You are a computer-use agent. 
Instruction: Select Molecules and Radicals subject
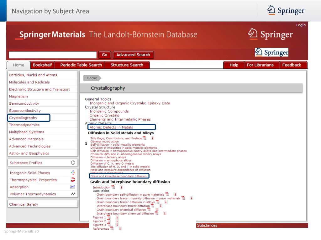(x=29, y=82)
